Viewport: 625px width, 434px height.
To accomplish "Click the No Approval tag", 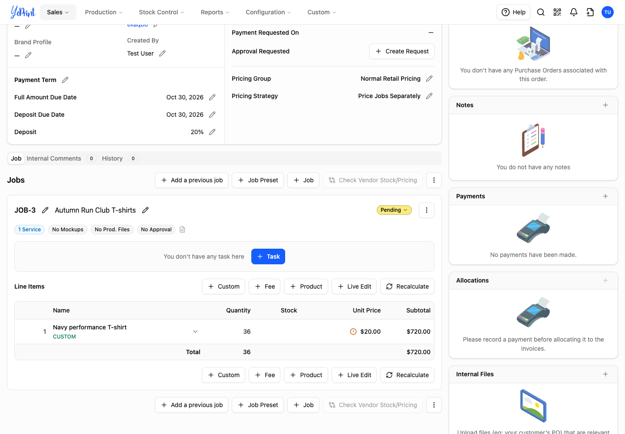I will click(x=156, y=230).
